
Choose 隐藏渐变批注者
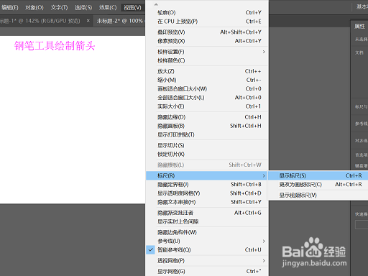tap(207, 213)
